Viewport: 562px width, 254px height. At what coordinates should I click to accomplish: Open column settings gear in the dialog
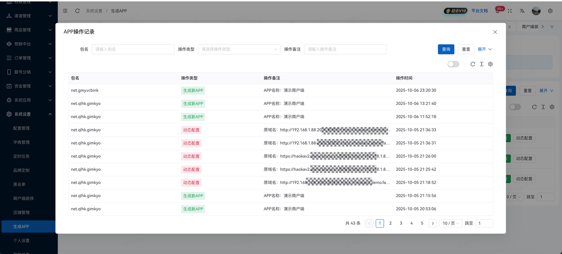(491, 64)
